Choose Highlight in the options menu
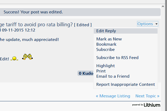This screenshot has height=111, width=167. tap(106, 66)
